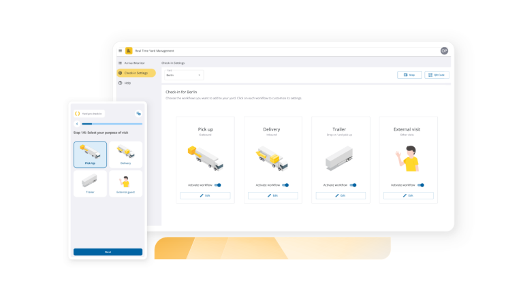
Task: Open Arrival Monitor in the sidebar
Action: pyautogui.click(x=134, y=63)
